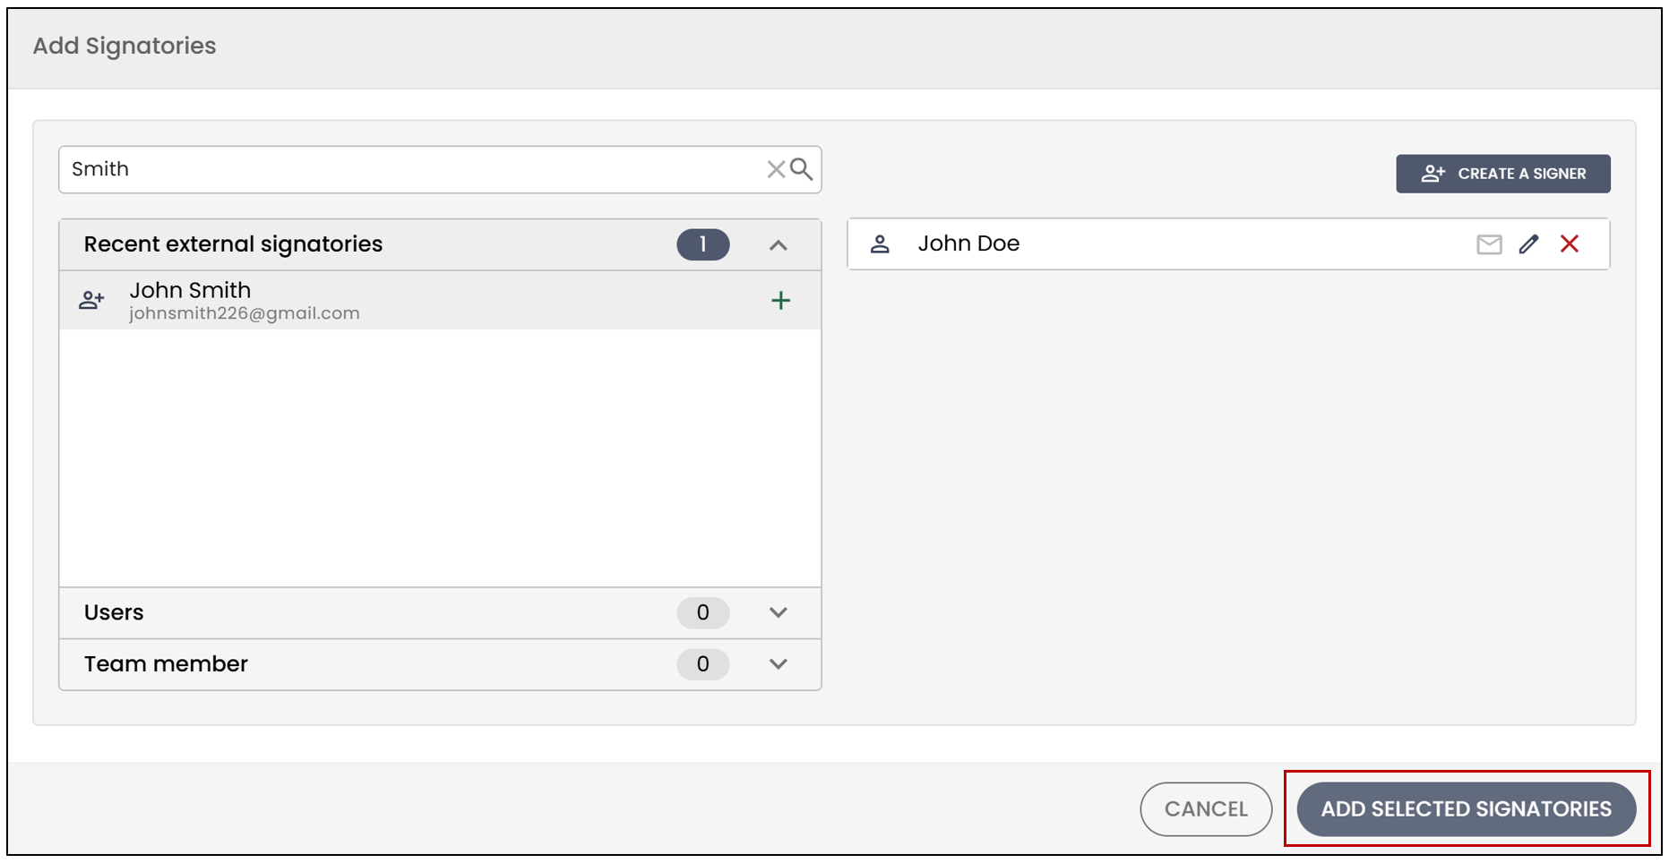Image resolution: width=1669 pixels, height=863 pixels.
Task: Click the person icon beside John Doe
Action: click(x=880, y=244)
